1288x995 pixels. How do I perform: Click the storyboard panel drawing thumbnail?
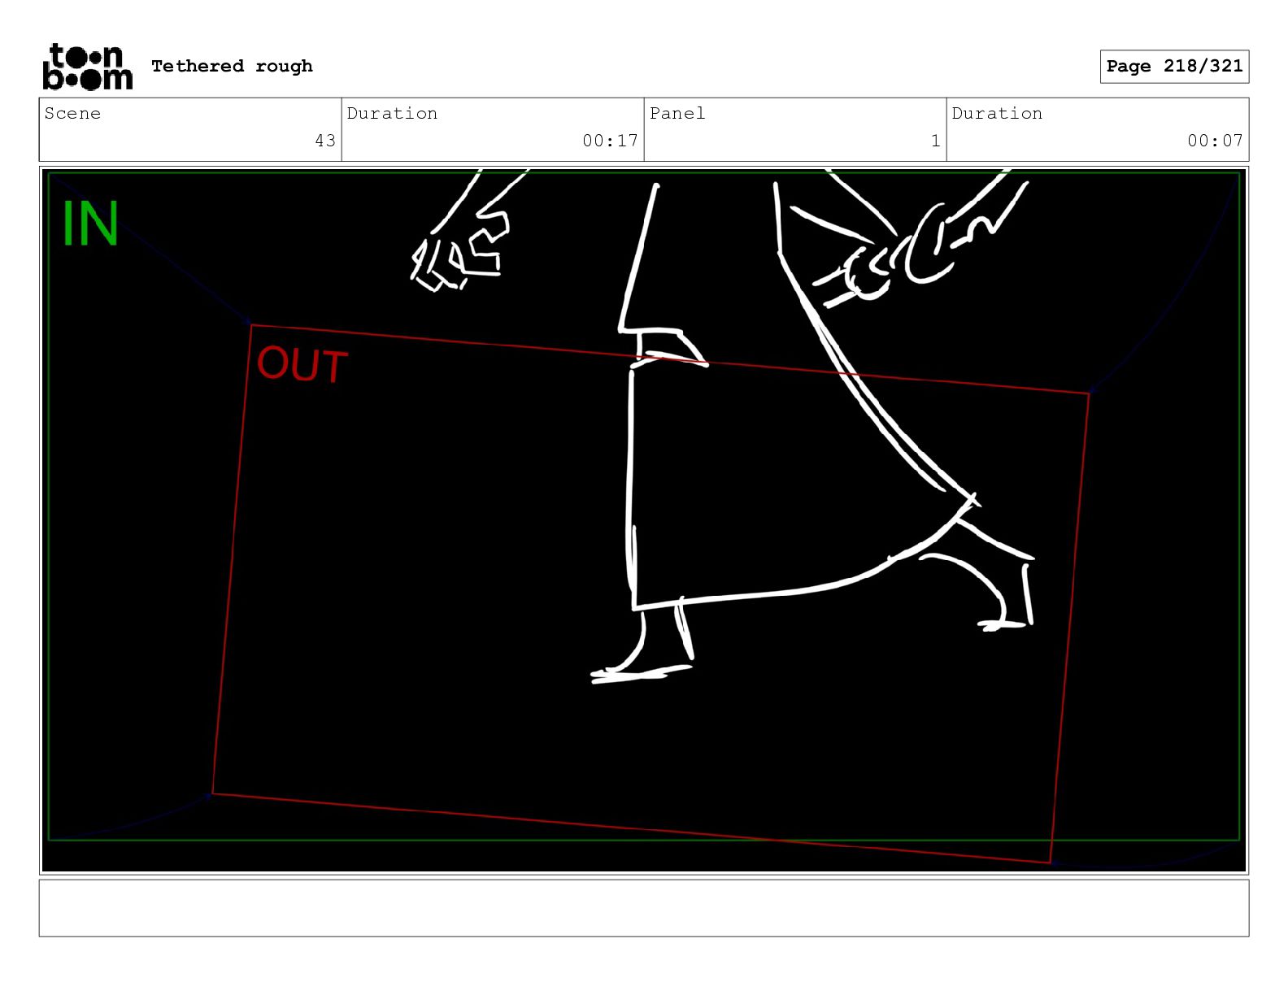[x=644, y=520]
